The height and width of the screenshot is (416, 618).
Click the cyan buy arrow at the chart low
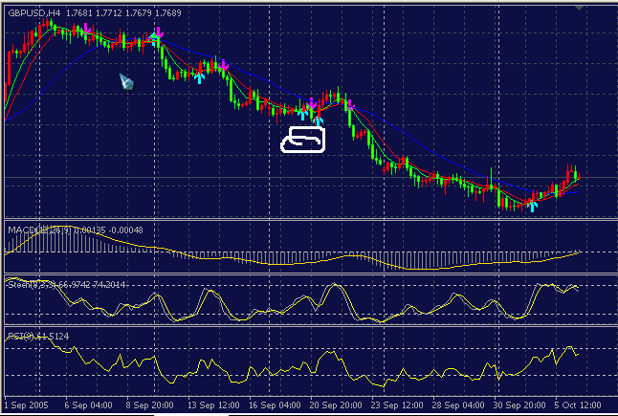click(x=533, y=206)
